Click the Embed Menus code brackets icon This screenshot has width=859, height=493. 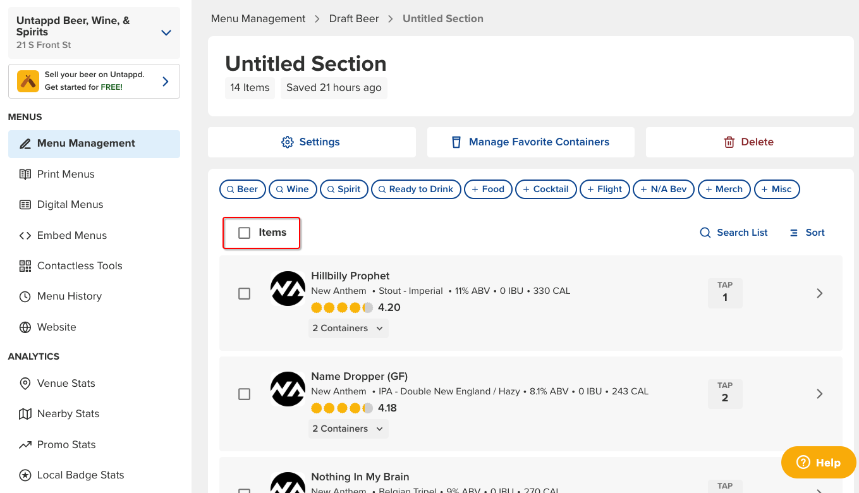(25, 236)
